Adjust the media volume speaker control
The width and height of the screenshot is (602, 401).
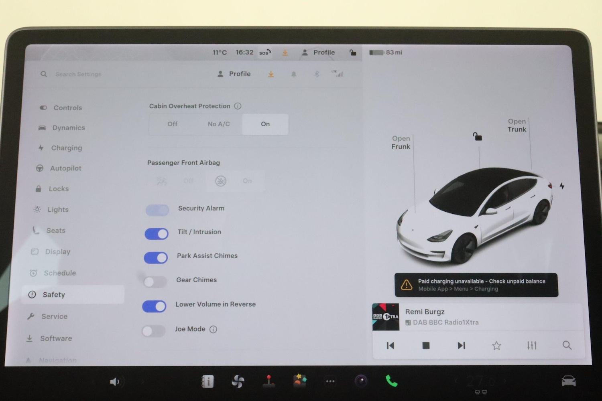[x=116, y=381]
